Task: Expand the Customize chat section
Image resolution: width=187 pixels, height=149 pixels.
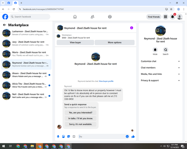Action: [x=160, y=61]
